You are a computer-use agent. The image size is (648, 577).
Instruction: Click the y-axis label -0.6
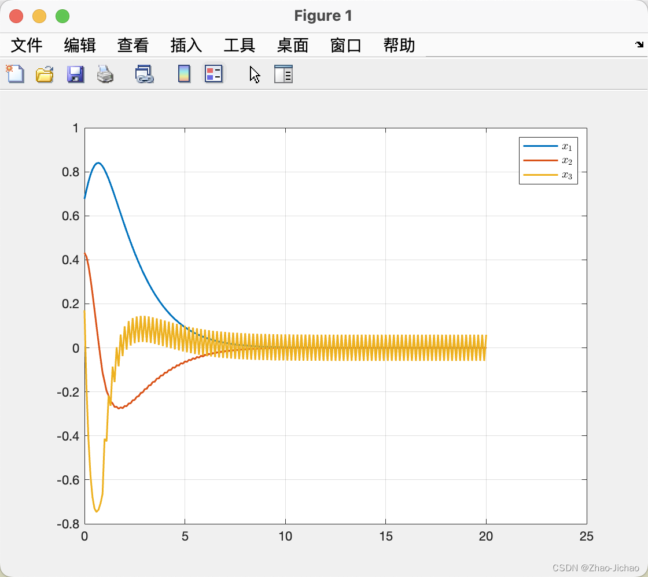pyautogui.click(x=68, y=480)
